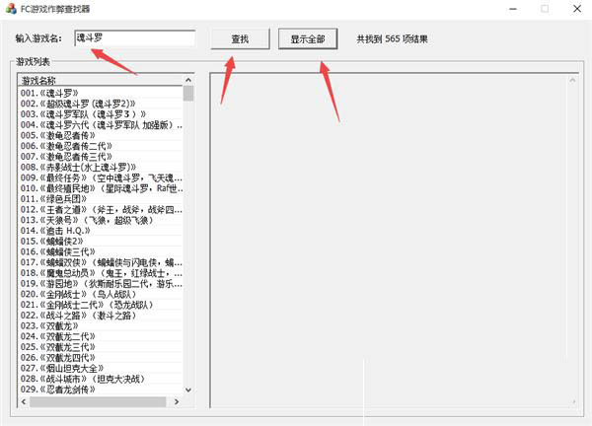The image size is (592, 426).
Task: Select list item 008 赤影战士
Action: tap(100, 167)
